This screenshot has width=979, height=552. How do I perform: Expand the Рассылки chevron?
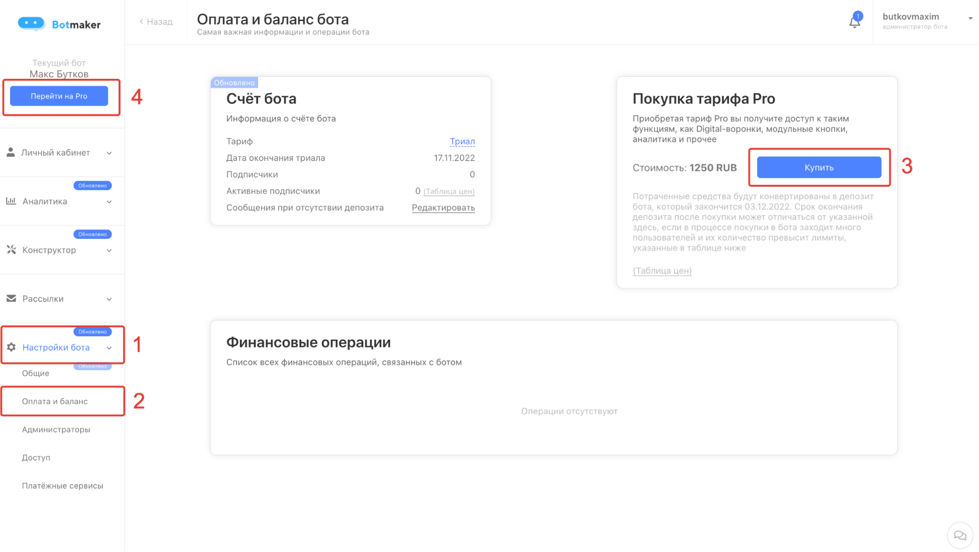pyautogui.click(x=109, y=299)
